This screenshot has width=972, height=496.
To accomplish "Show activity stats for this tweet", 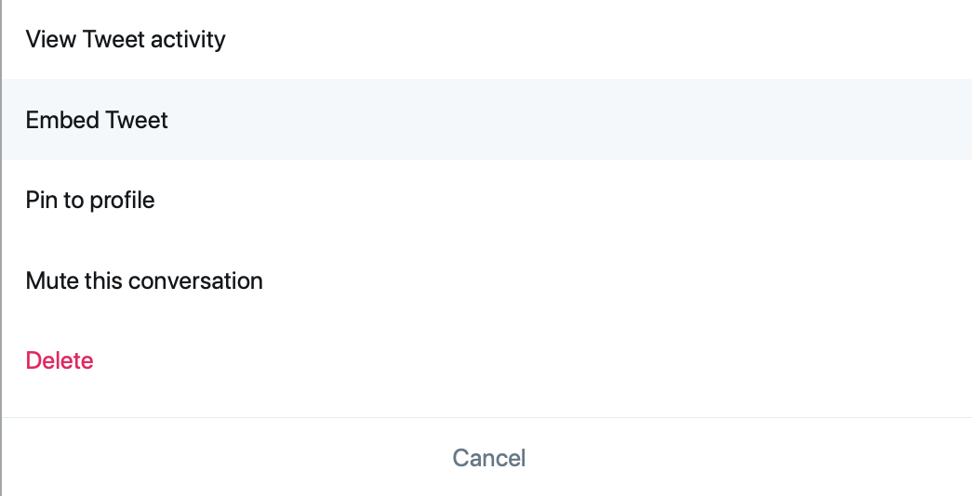I will click(x=126, y=40).
